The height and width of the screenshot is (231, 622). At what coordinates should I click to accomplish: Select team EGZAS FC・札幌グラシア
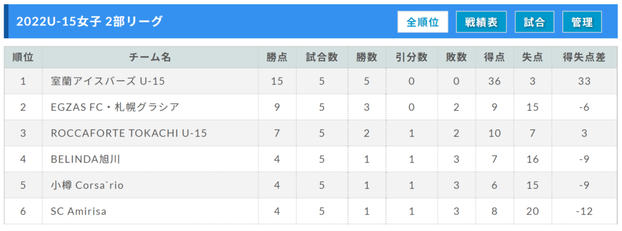click(x=115, y=107)
